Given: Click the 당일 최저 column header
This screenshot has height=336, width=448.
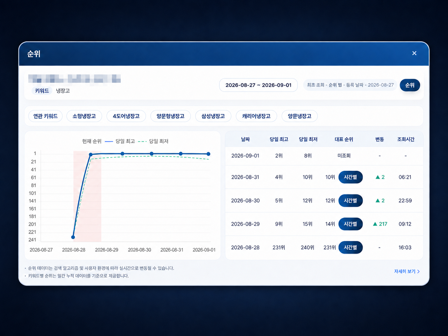Looking at the screenshot, I should point(308,139).
